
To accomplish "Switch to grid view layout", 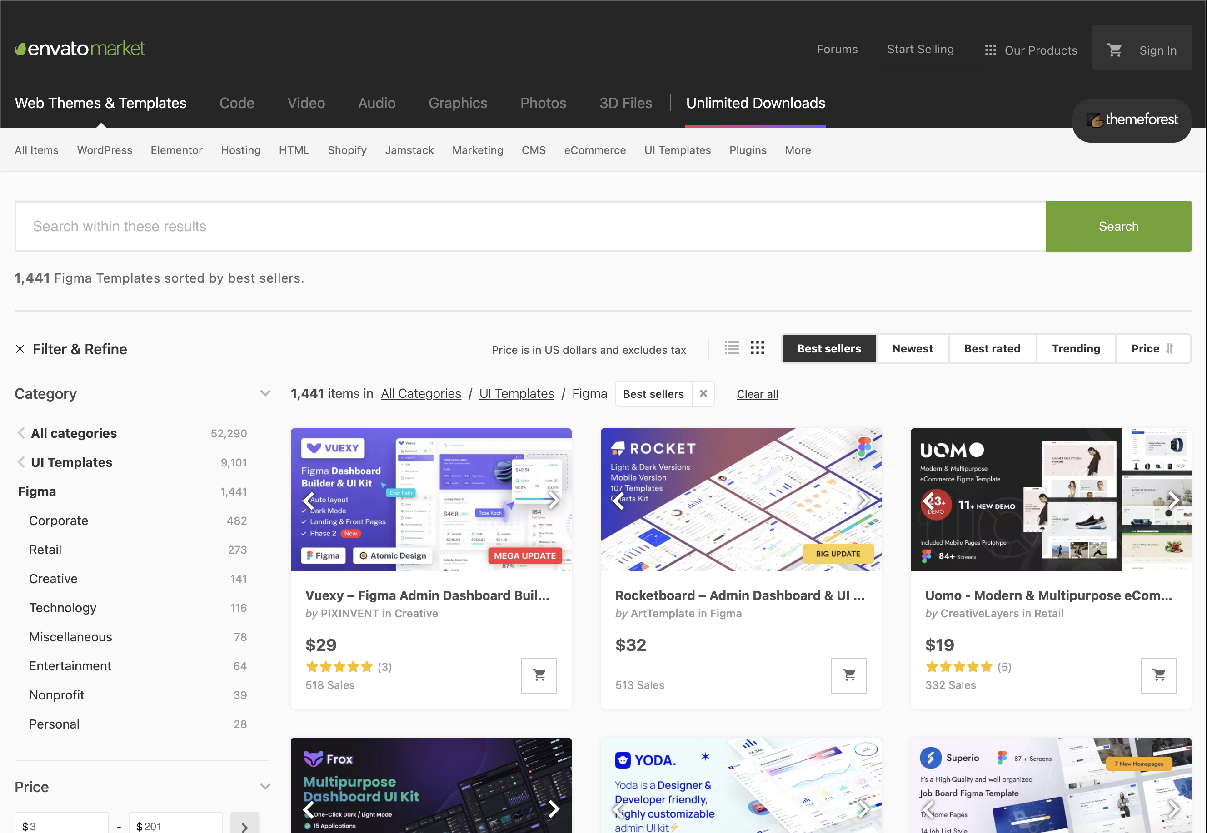I will (x=758, y=347).
